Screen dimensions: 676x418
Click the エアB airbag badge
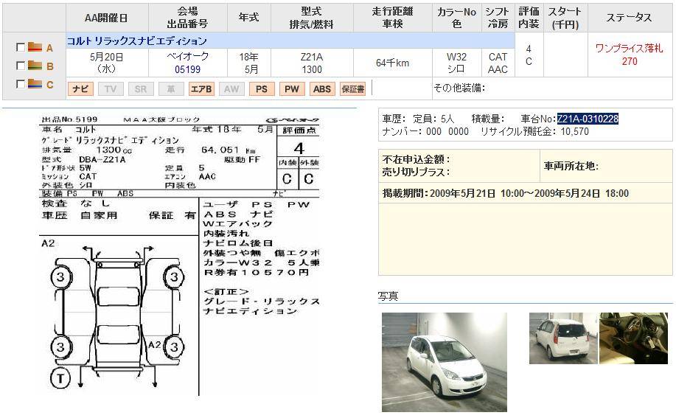pos(201,88)
